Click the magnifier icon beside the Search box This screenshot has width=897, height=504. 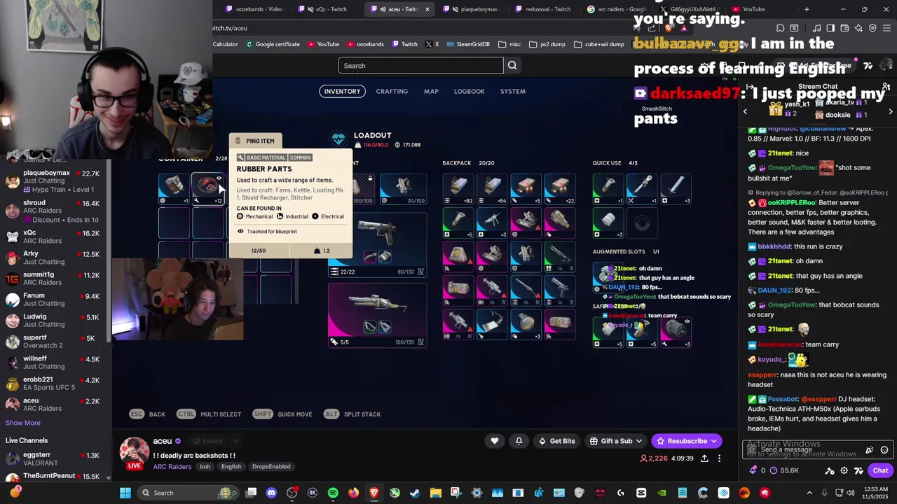point(512,65)
